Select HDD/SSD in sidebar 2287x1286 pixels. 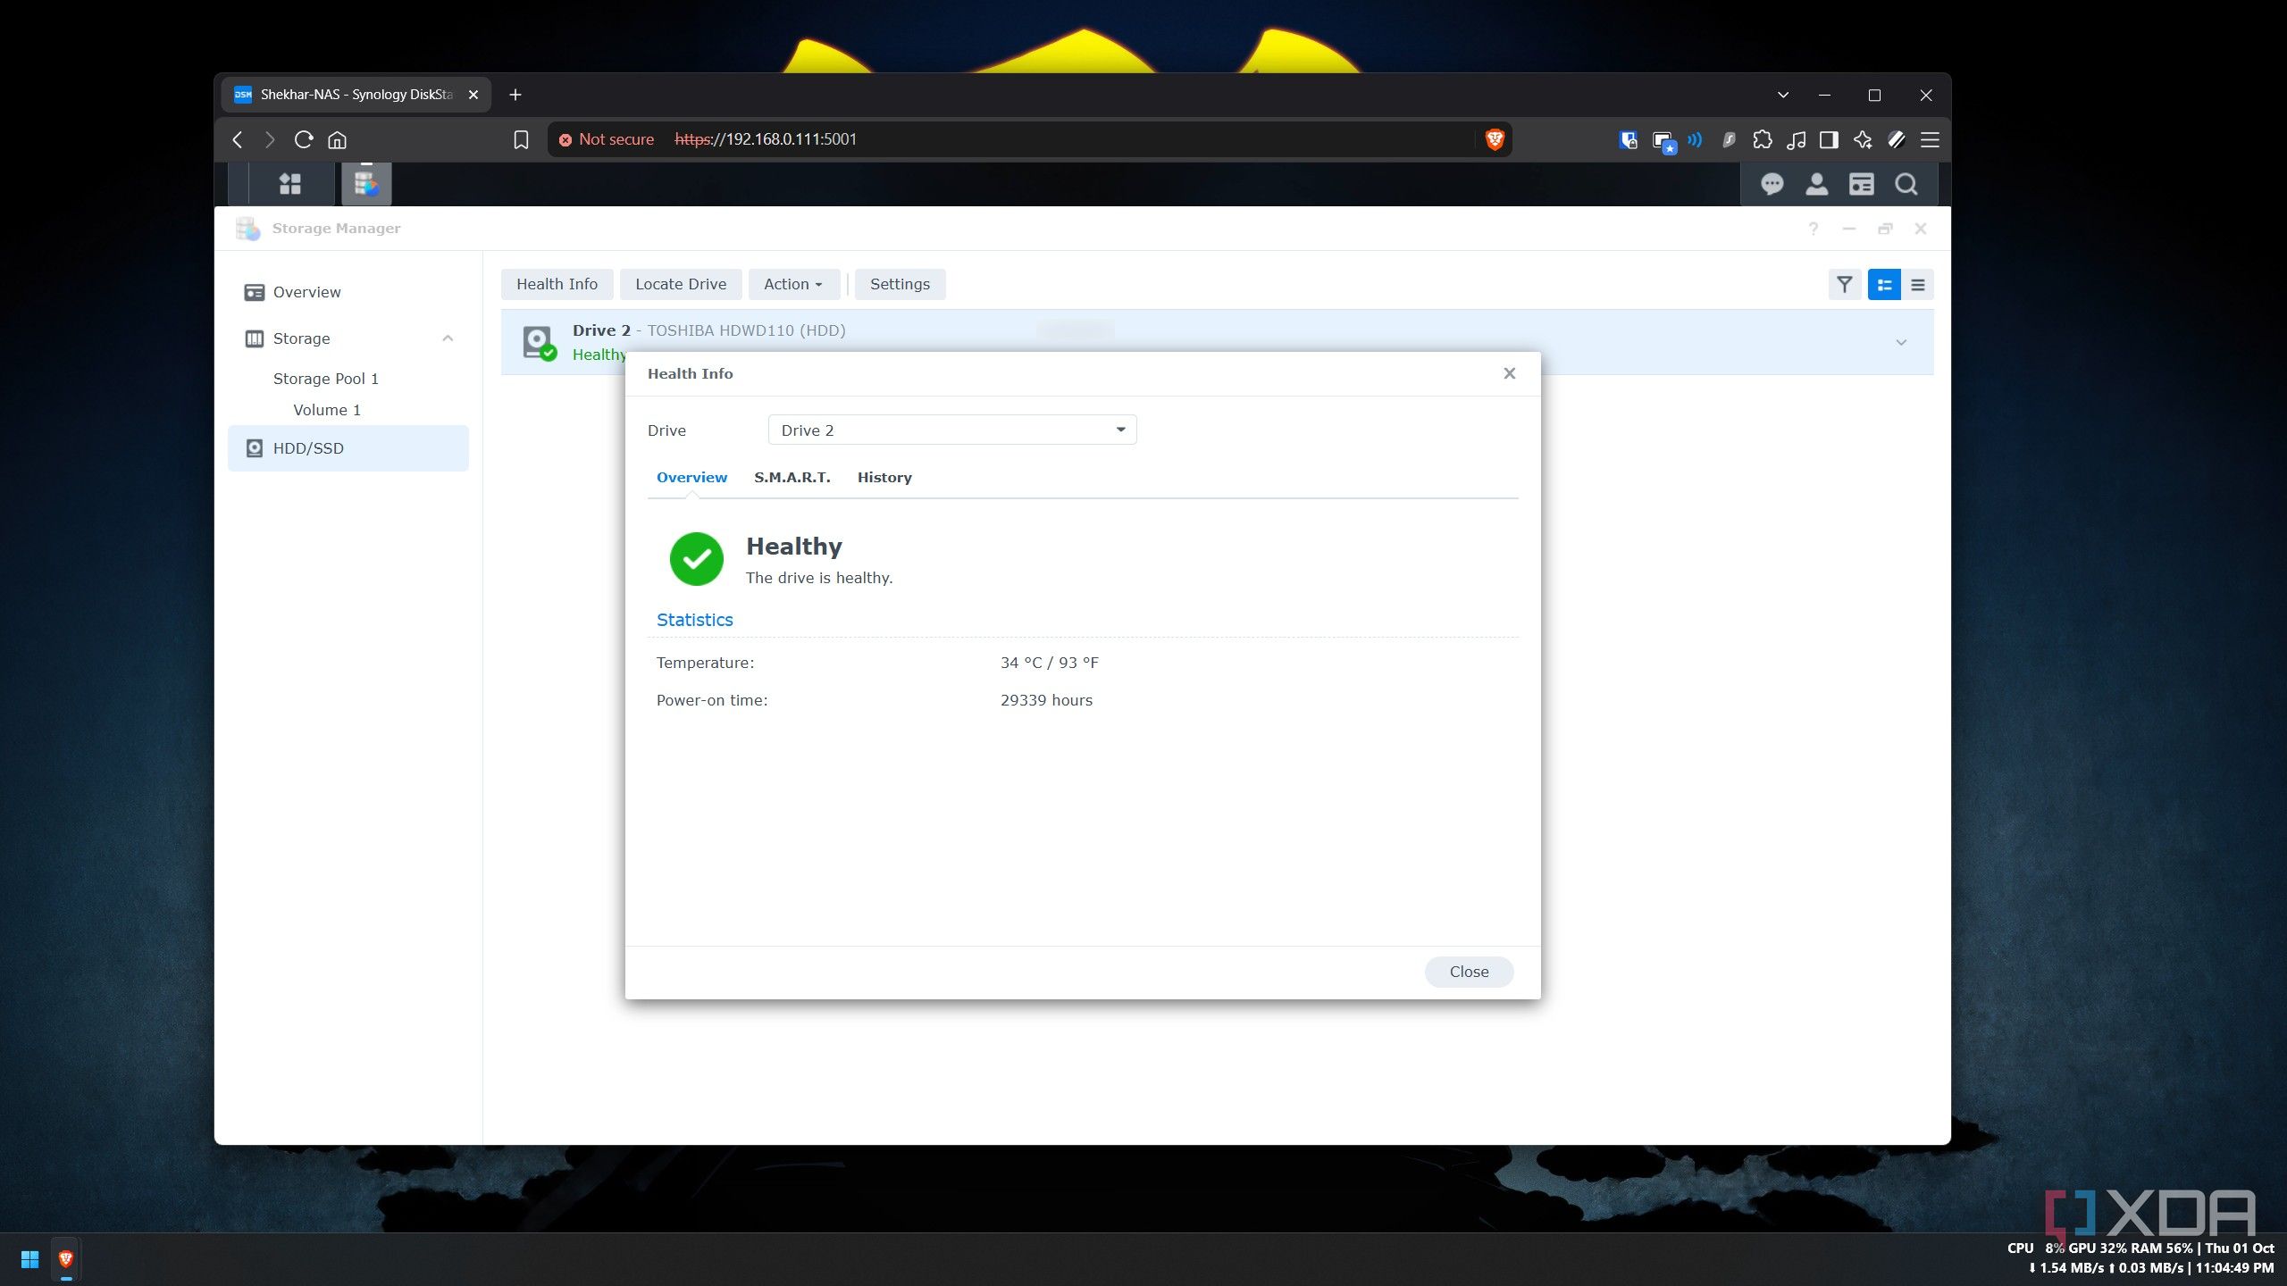pos(348,447)
